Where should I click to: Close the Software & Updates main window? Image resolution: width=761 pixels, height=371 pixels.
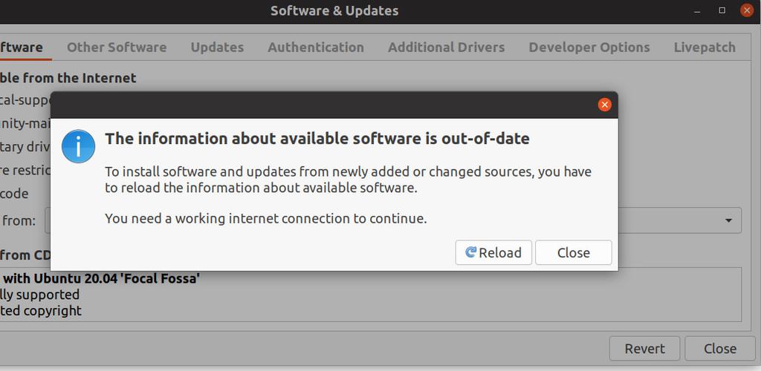[748, 10]
